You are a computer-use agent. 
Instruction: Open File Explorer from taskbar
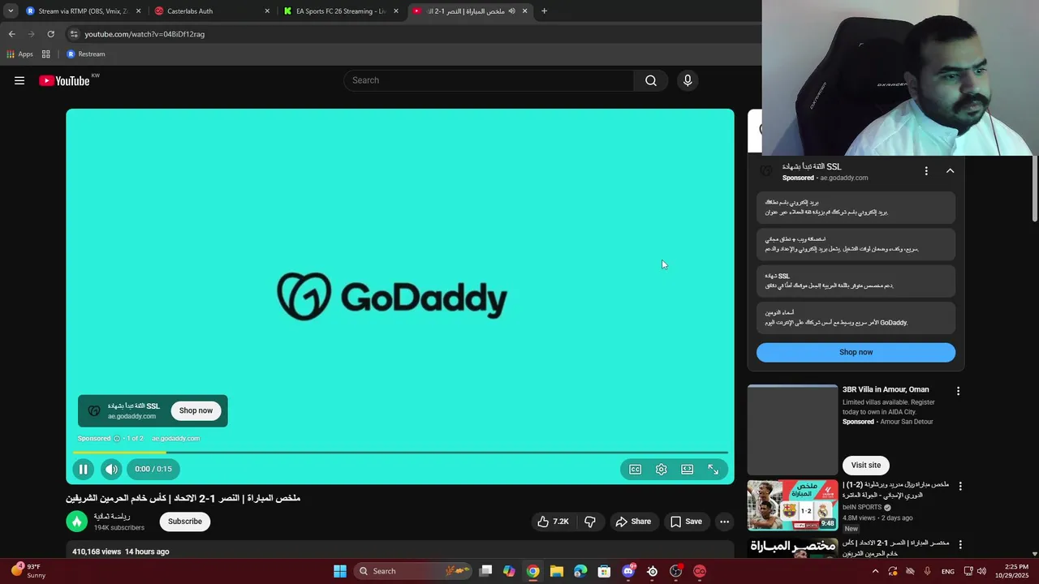click(557, 571)
